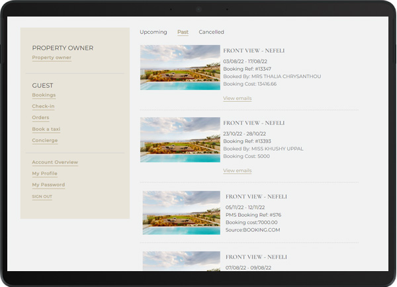This screenshot has width=397, height=287.
Task: Click the Front View - Nefeli title above 23/10/22
Action: coord(253,123)
